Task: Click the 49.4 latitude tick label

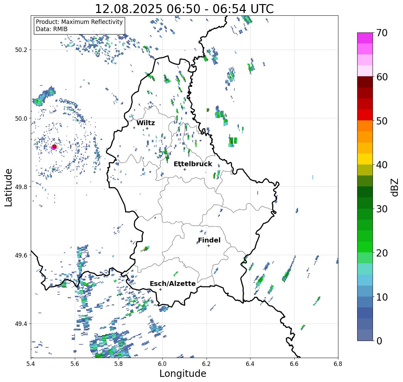Action: [x=21, y=324]
